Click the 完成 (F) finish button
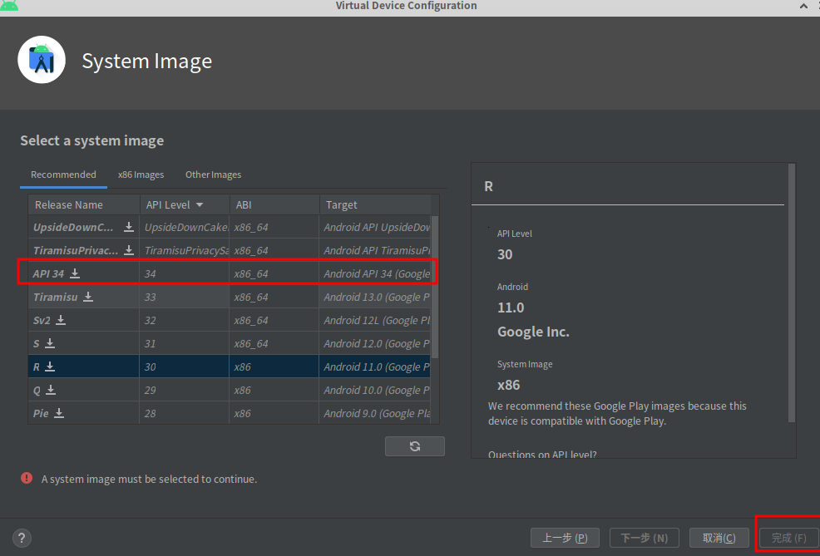Viewport: 820px width, 556px height. coord(788,538)
